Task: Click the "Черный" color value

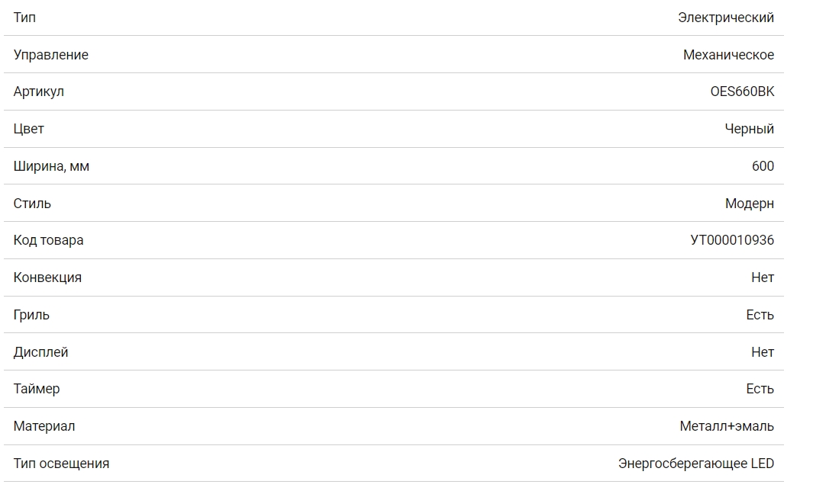Action: click(749, 129)
